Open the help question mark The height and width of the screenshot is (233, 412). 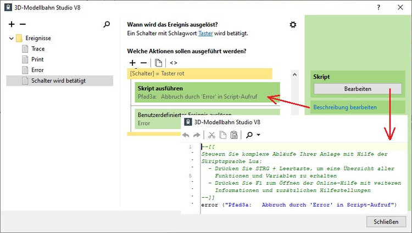pyautogui.click(x=378, y=7)
